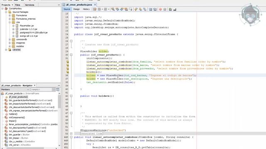Switch to the Services tab
This screenshot has height=149, width=266.
[30, 5]
